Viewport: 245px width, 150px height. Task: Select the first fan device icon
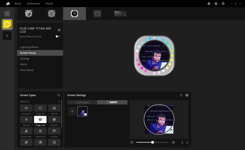pyautogui.click(x=29, y=14)
